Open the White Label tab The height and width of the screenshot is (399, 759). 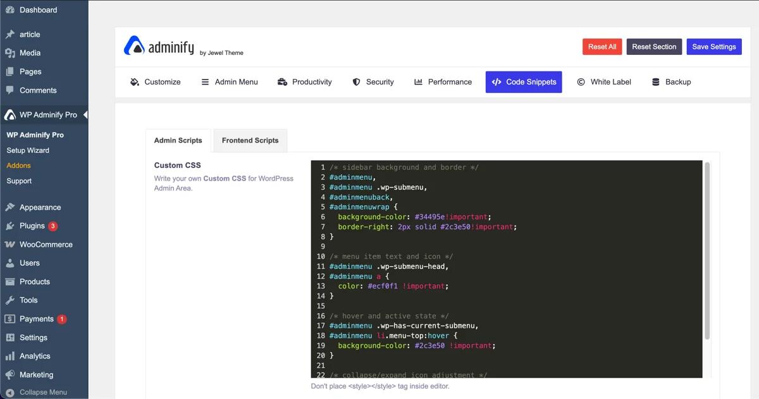(x=604, y=82)
